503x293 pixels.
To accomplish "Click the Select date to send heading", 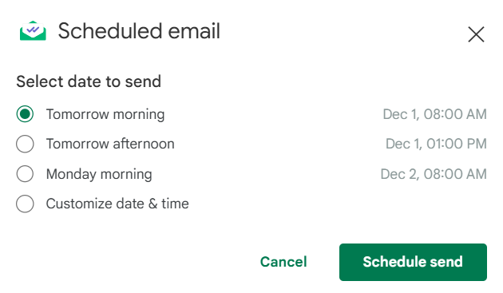I will [x=89, y=81].
